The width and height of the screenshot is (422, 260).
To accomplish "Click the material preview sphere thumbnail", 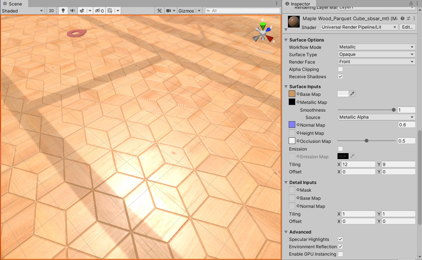I will (293, 22).
